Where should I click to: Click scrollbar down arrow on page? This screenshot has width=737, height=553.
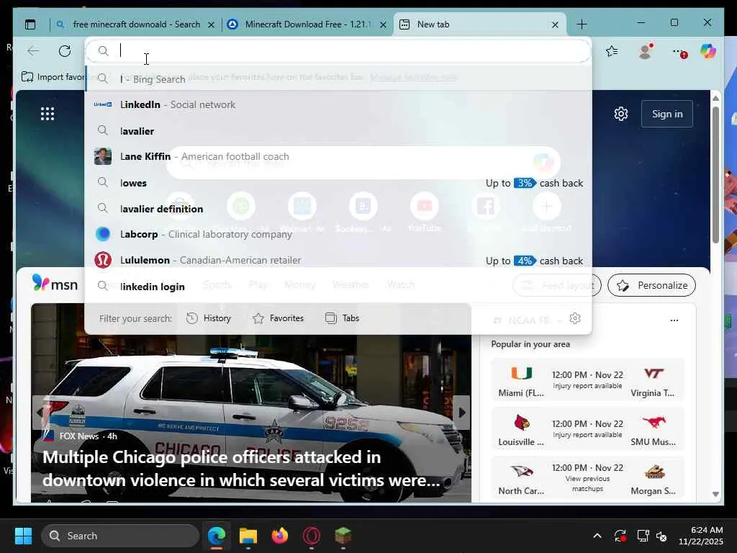[715, 494]
